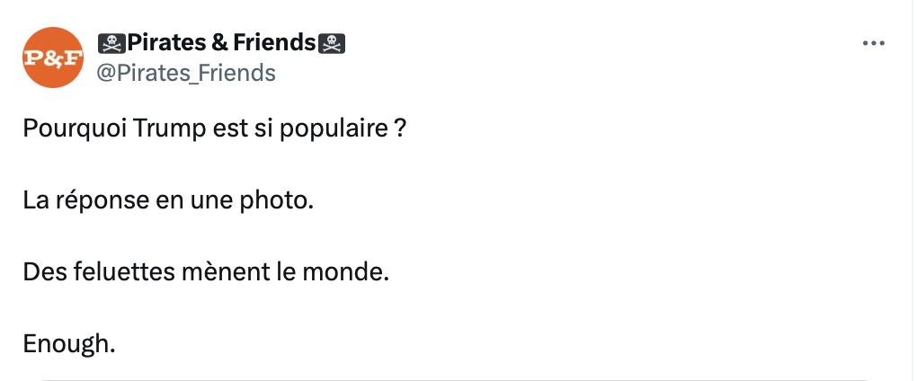The height and width of the screenshot is (381, 917).
Task: Click the word "Enough." in the tweet
Action: (69, 344)
